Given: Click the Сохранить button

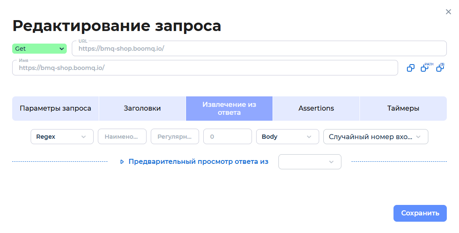Looking at the screenshot, I should [420, 213].
